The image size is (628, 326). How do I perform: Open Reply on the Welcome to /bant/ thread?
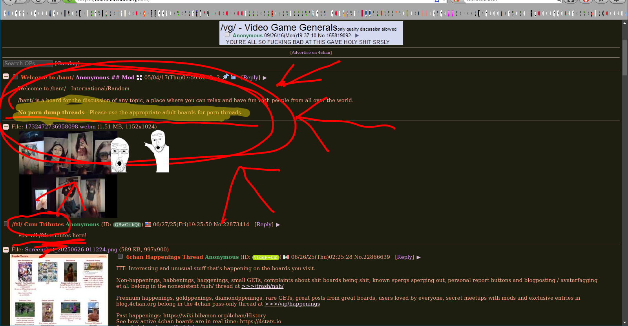pyautogui.click(x=250, y=78)
